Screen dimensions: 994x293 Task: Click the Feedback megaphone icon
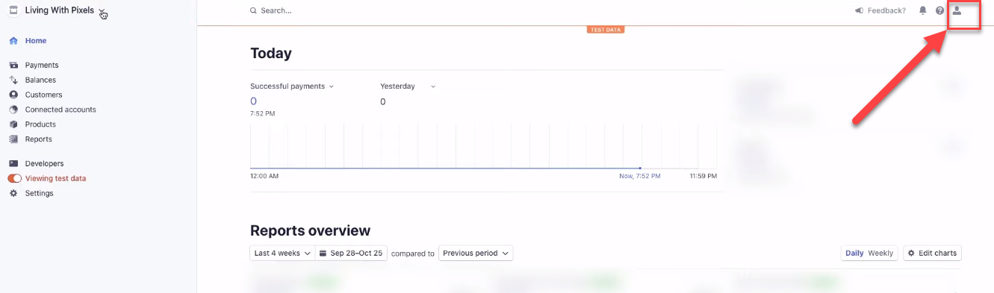(x=860, y=10)
